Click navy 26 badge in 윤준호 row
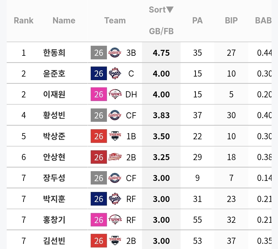278x249 pixels. point(99,74)
